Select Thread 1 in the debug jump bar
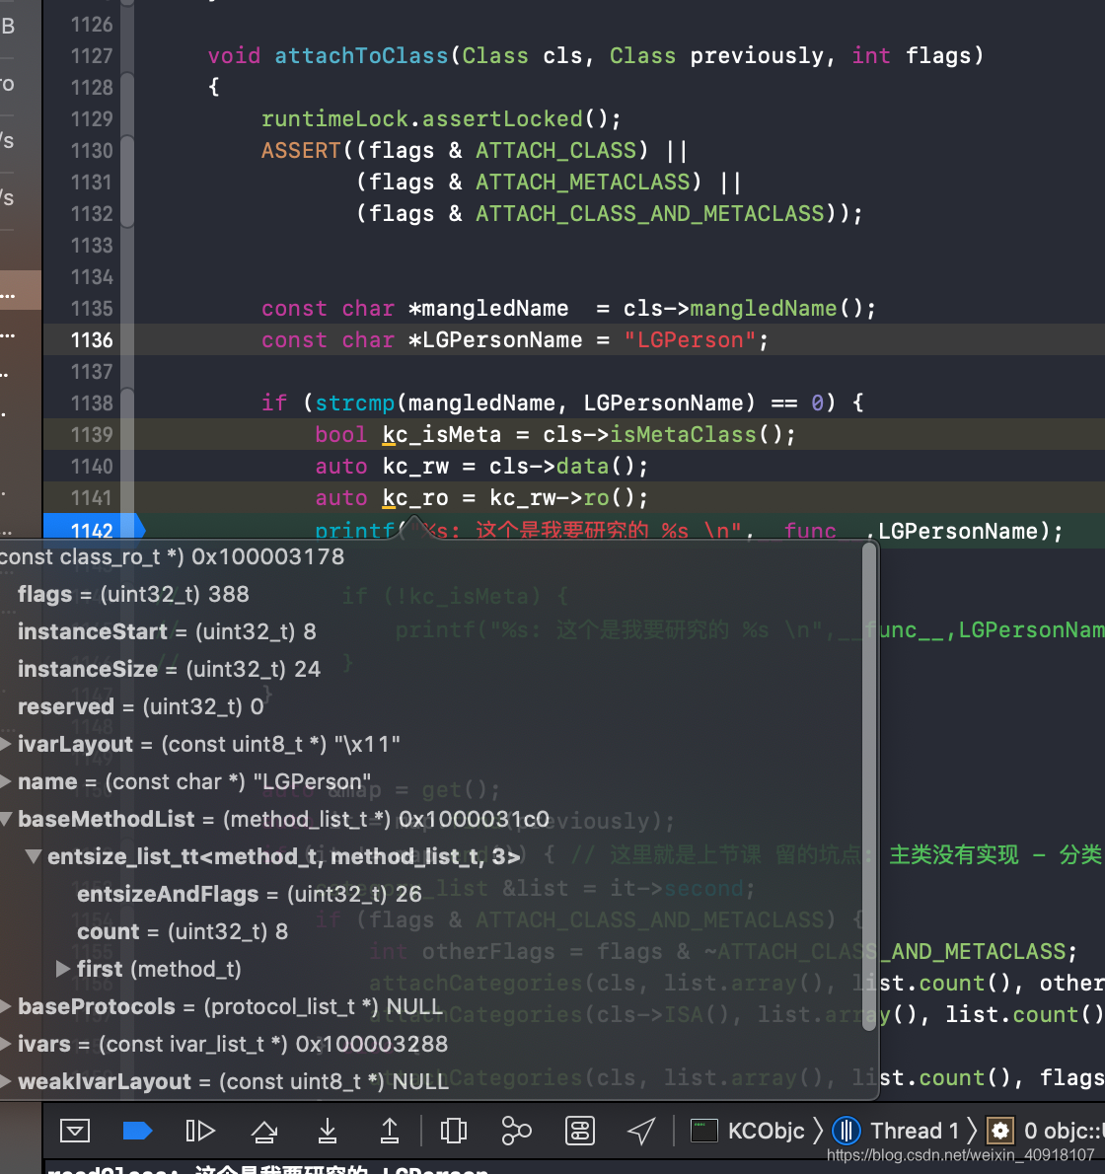 (897, 1131)
